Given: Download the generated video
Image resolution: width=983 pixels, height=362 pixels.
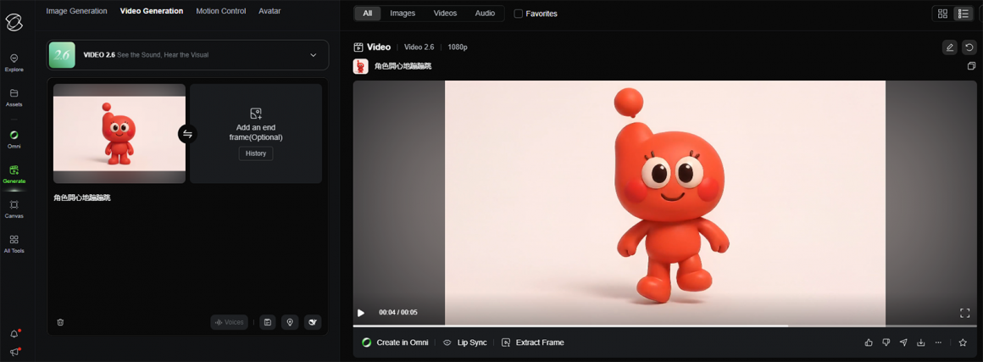Looking at the screenshot, I should [921, 343].
